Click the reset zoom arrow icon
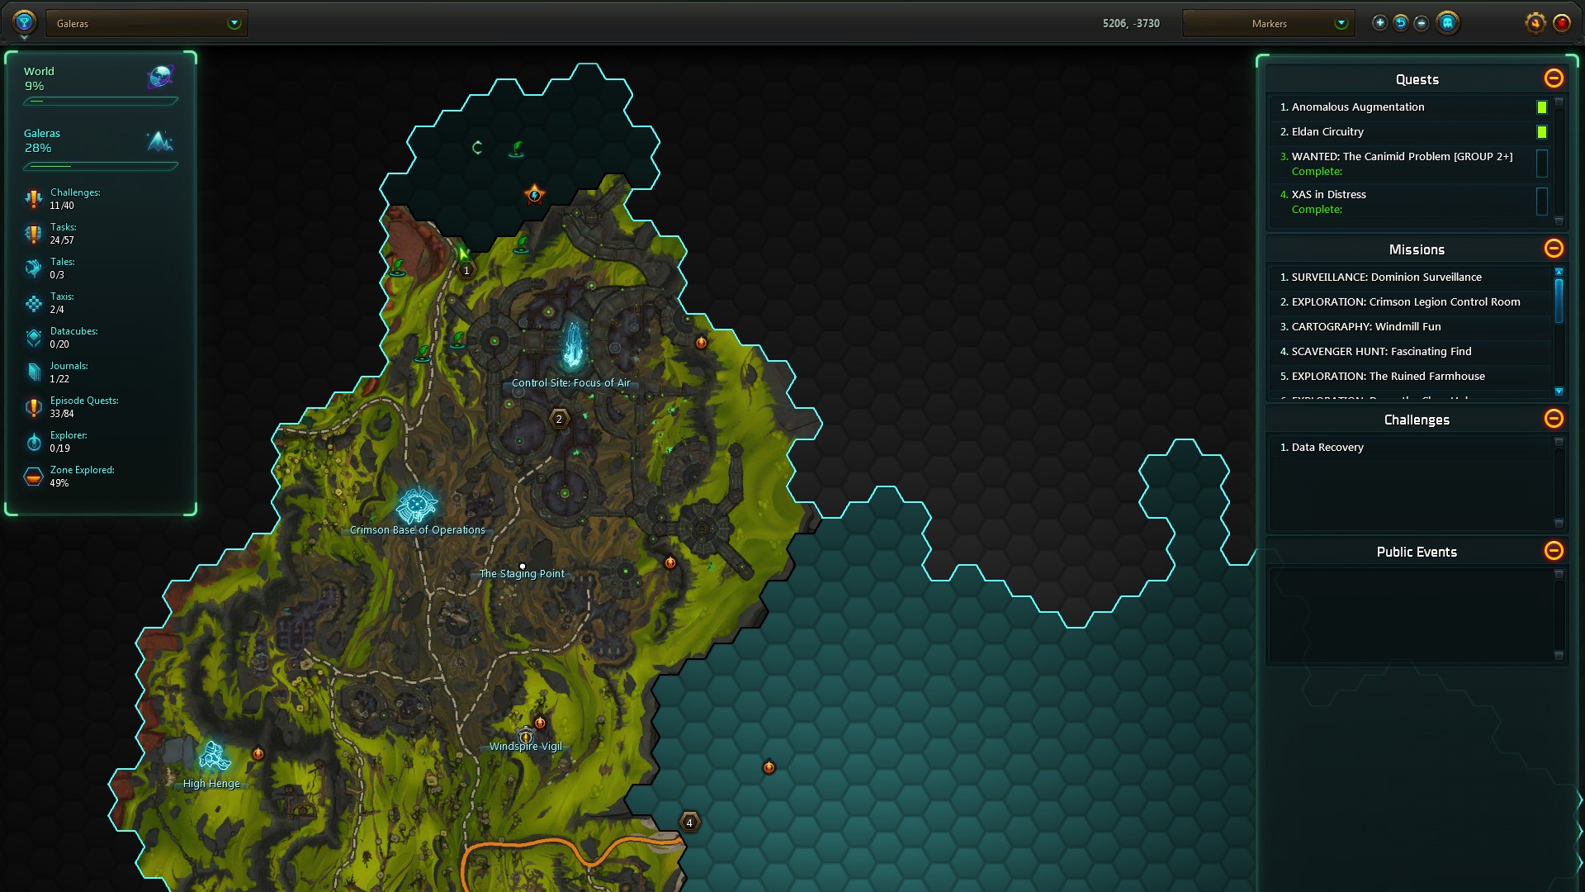The width and height of the screenshot is (1585, 892). click(x=1401, y=23)
